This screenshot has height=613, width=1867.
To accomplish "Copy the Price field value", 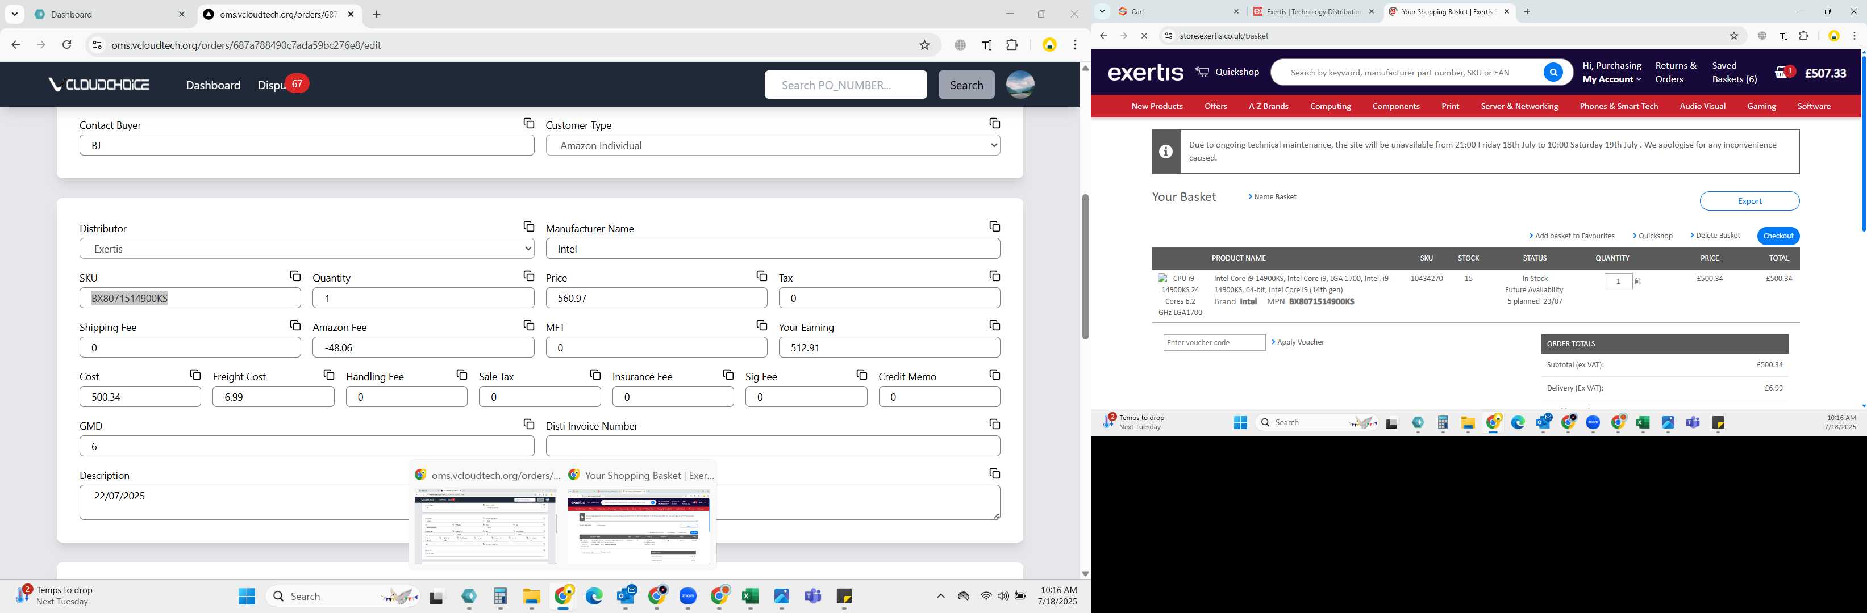I will point(761,276).
